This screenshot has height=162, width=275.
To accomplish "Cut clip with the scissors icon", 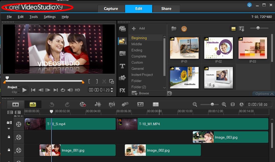I will (104, 82).
